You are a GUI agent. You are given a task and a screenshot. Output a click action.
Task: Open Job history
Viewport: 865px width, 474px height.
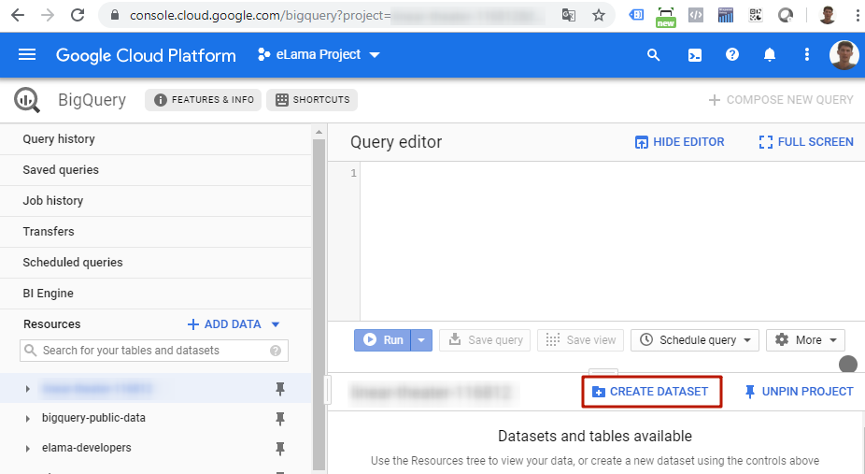(x=53, y=201)
